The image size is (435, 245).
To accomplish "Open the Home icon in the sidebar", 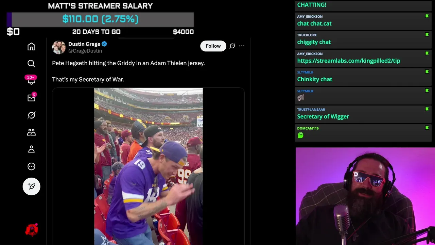I will tap(31, 47).
